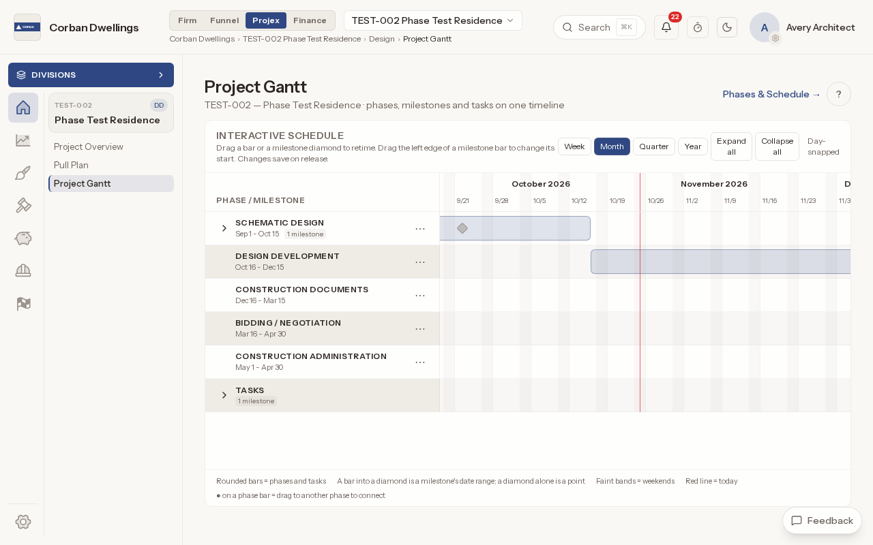The width and height of the screenshot is (873, 545).
Task: Click the Search field in the header
Action: (599, 27)
